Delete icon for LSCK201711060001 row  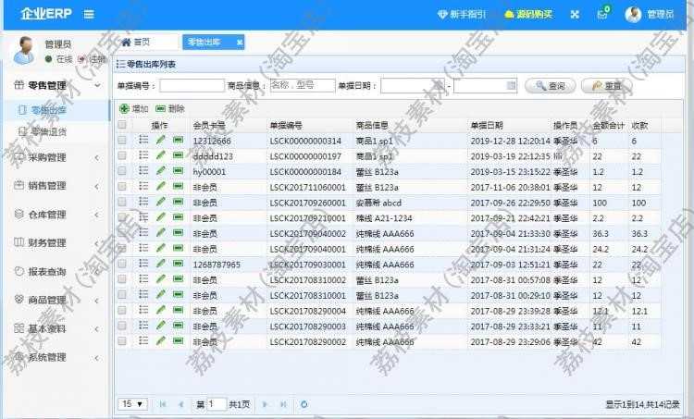[x=178, y=186]
